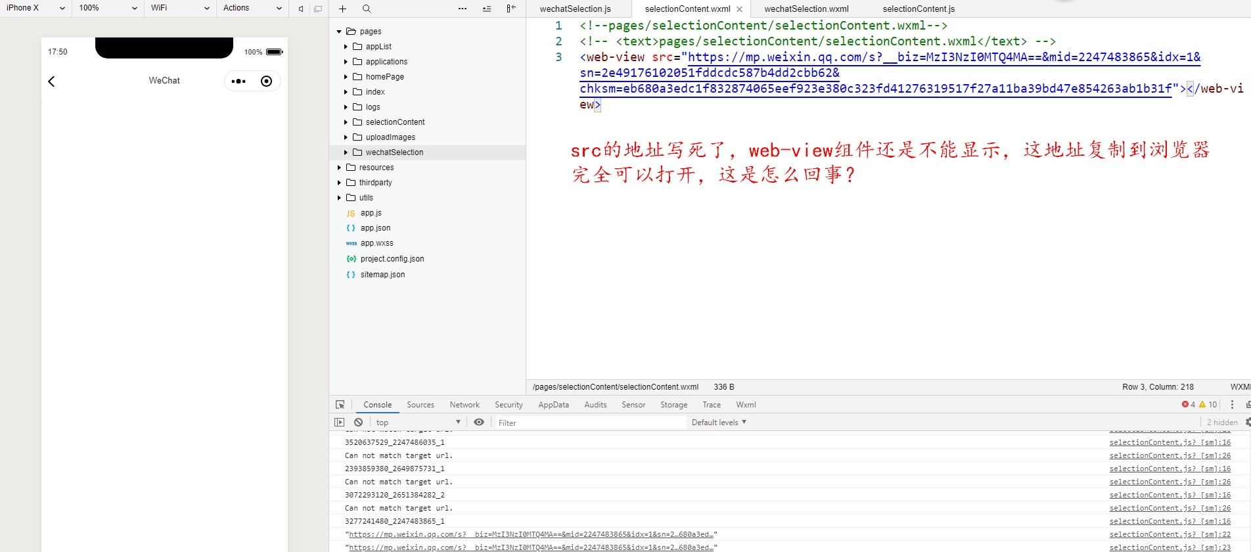Screen dimensions: 1251x552
Task: Open the Wxml devtools tab
Action: [x=746, y=405]
